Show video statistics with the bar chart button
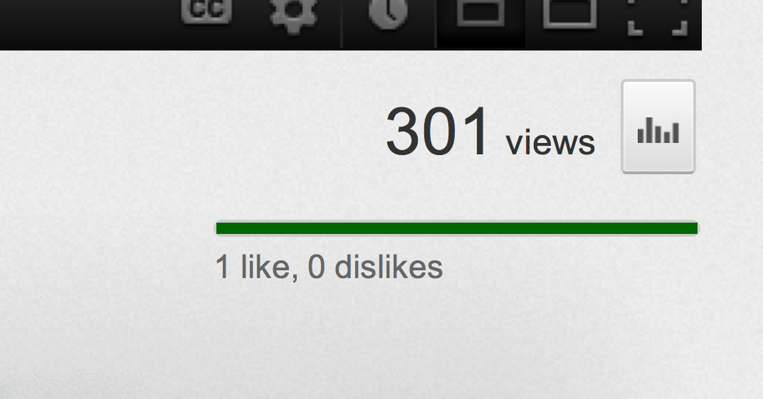763x399 pixels. 658,126
